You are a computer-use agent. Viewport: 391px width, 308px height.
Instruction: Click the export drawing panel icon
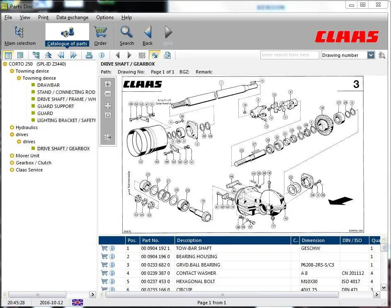(108, 137)
